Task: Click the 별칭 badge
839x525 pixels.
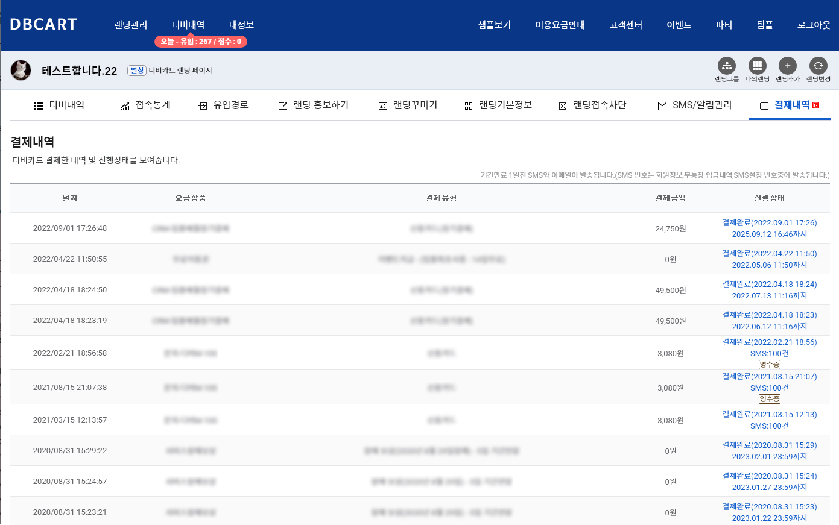Action: (x=137, y=71)
